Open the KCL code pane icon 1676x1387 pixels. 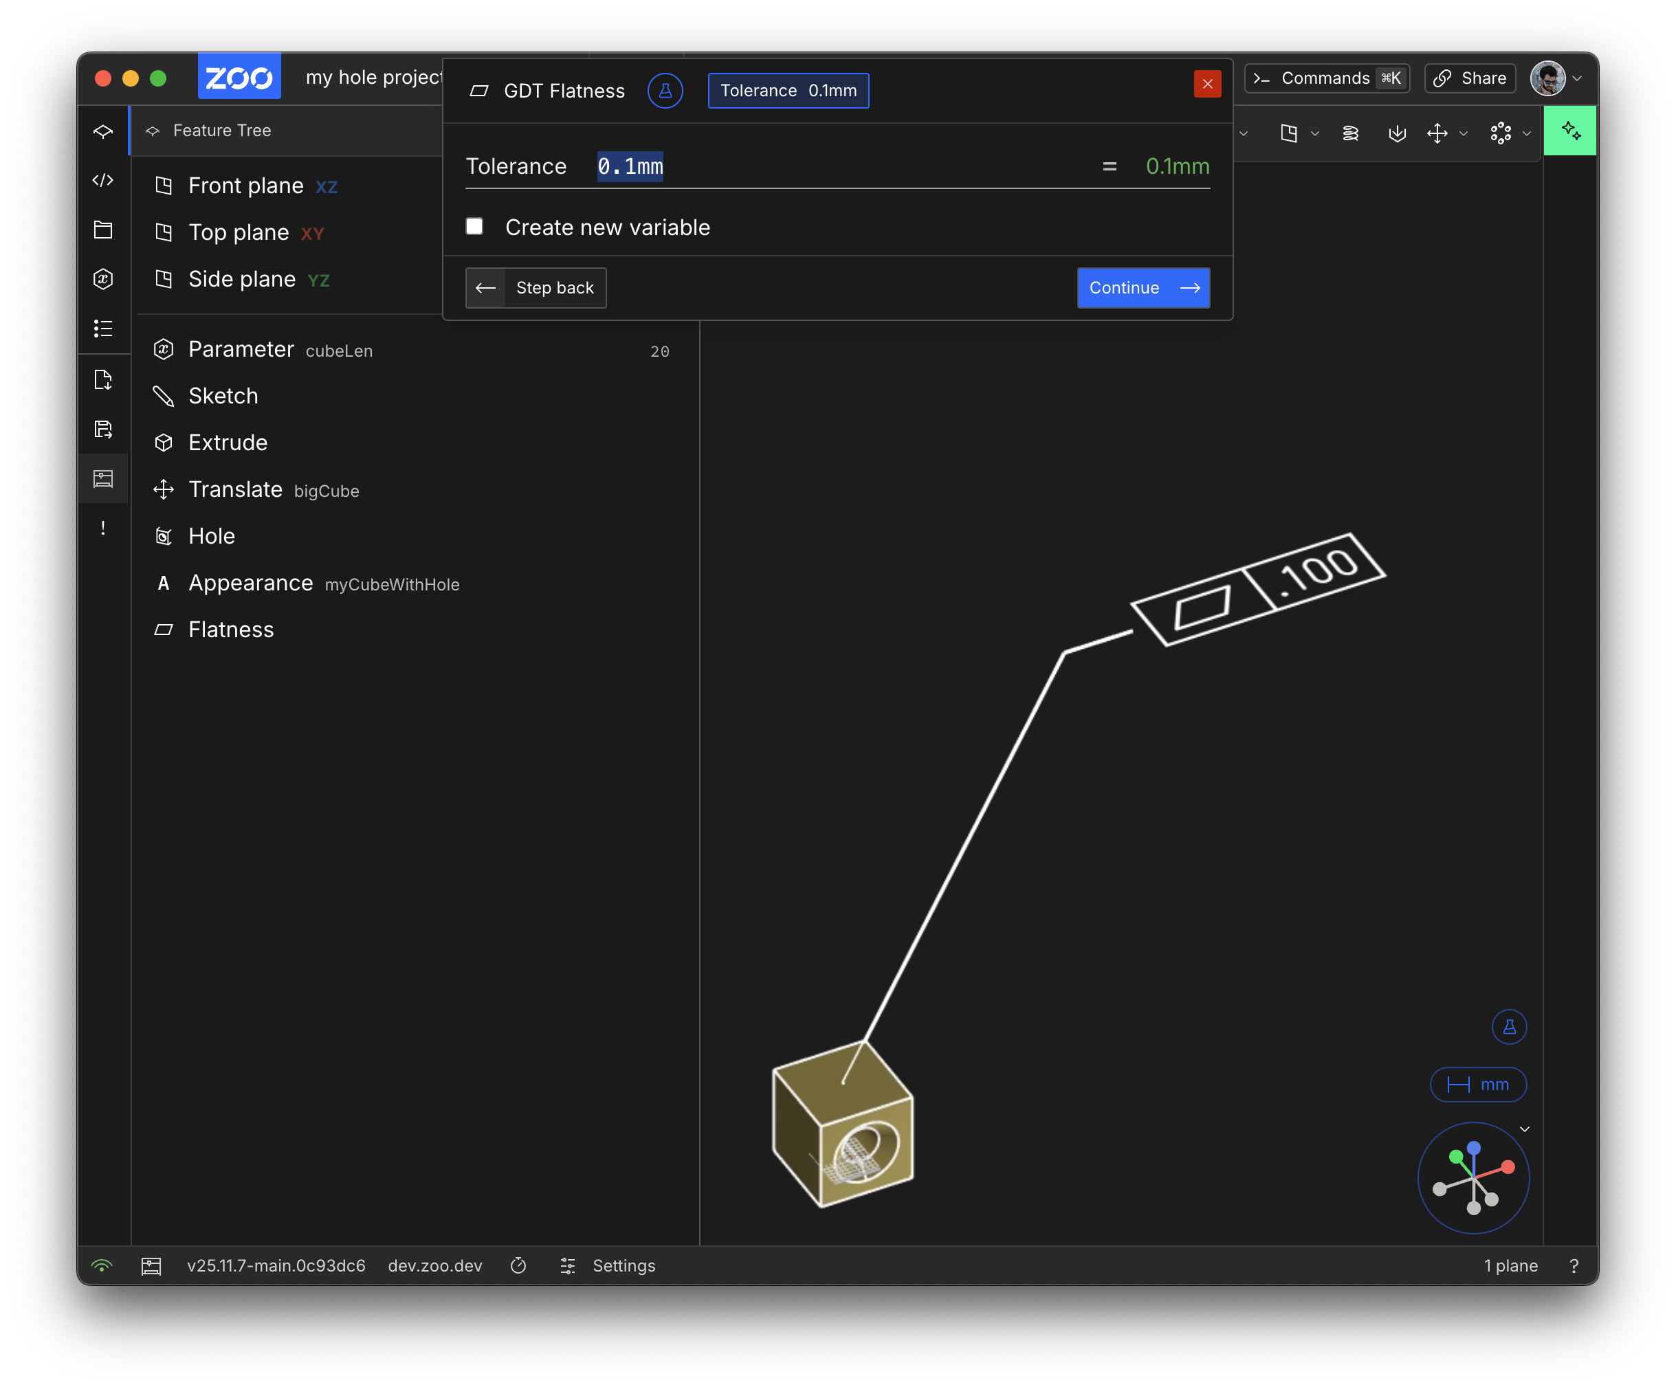[x=103, y=180]
